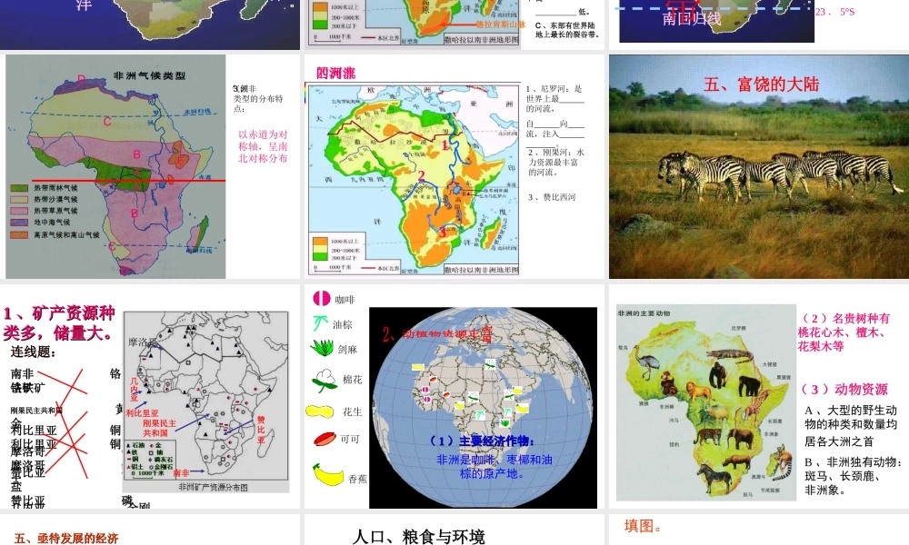Viewport: 909px width, 545px height.
Task: Open the zebra photo slide 五、富饶的大陆
Action: coord(759,166)
